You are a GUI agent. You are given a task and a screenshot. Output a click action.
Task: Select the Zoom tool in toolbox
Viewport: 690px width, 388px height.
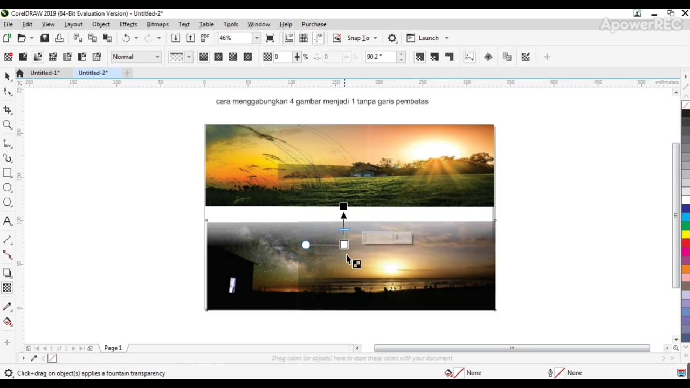pyautogui.click(x=8, y=125)
